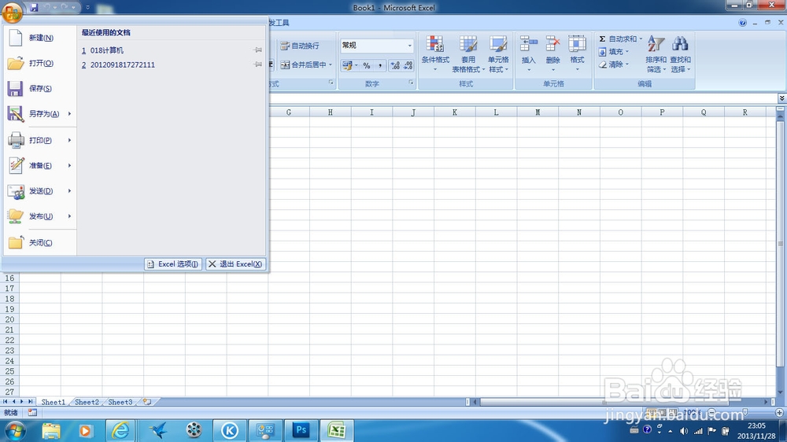Click Insert Worksheet tab icon
Image resolution: width=787 pixels, height=442 pixels.
point(147,402)
